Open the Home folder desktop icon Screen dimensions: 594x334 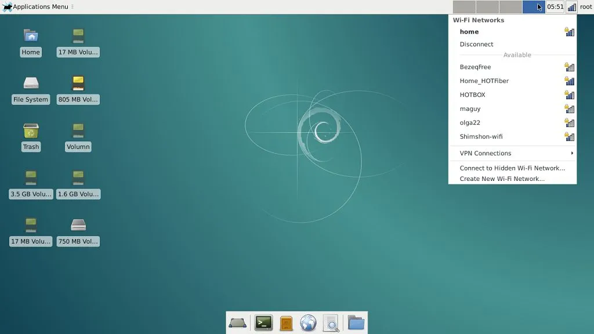click(31, 37)
